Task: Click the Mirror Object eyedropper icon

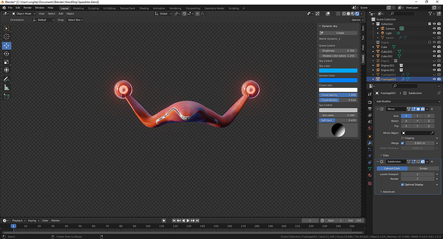Action: click(x=432, y=133)
